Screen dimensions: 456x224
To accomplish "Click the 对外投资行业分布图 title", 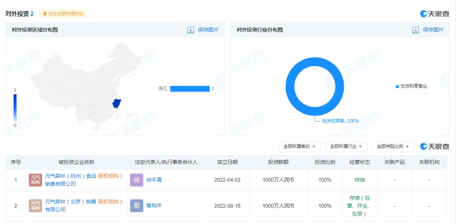I will click(259, 30).
